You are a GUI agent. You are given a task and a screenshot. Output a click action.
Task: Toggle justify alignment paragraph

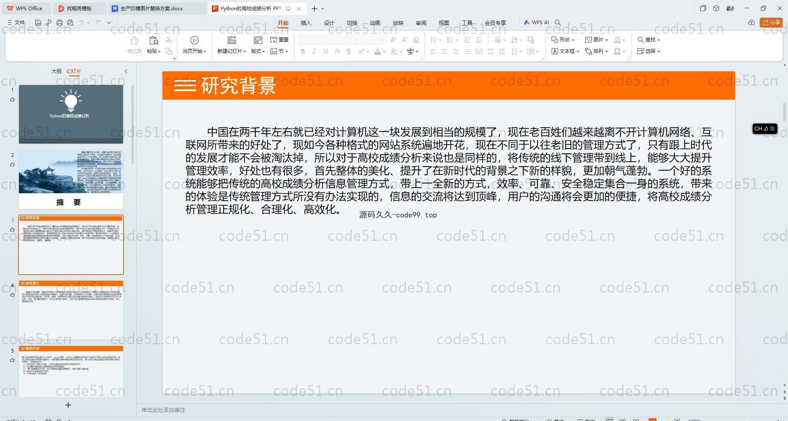pyautogui.click(x=467, y=51)
